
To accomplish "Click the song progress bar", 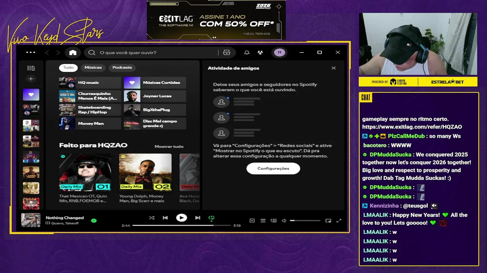I will tap(181, 225).
